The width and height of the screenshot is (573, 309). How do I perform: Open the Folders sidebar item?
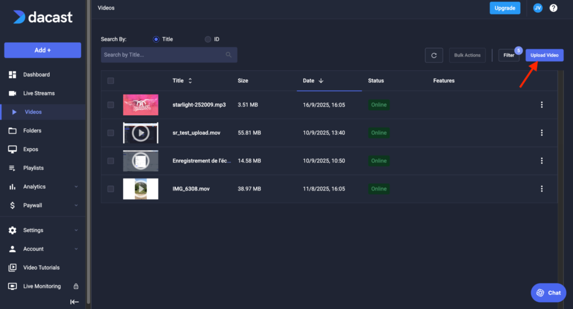[x=32, y=131]
